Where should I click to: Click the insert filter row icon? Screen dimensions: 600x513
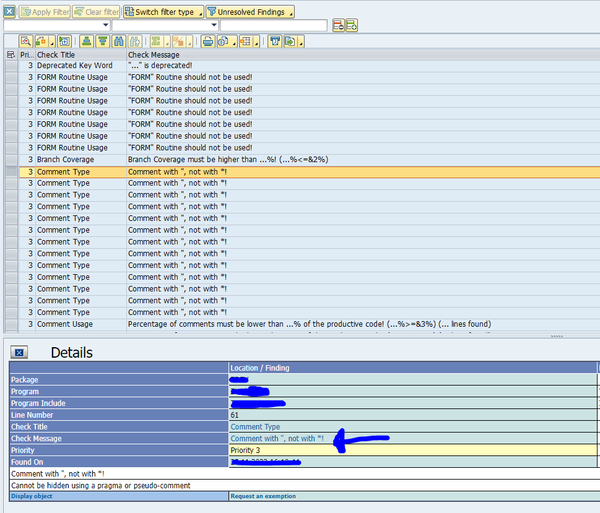point(350,25)
